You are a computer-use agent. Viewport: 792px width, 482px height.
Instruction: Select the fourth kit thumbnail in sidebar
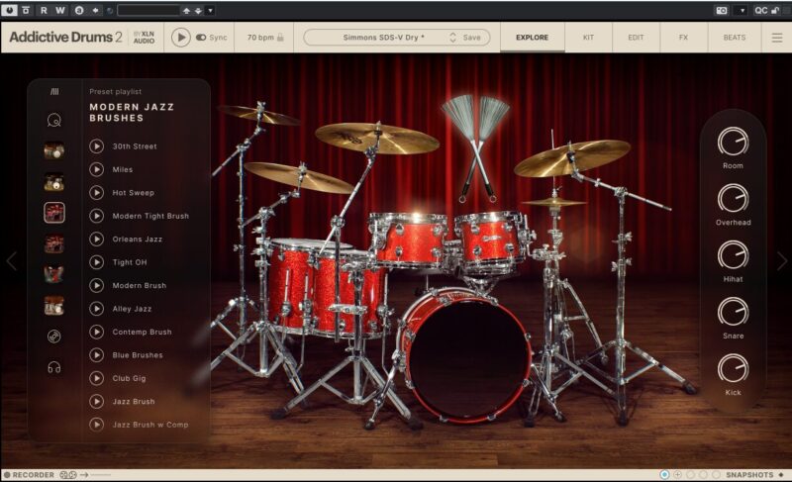[x=54, y=244]
